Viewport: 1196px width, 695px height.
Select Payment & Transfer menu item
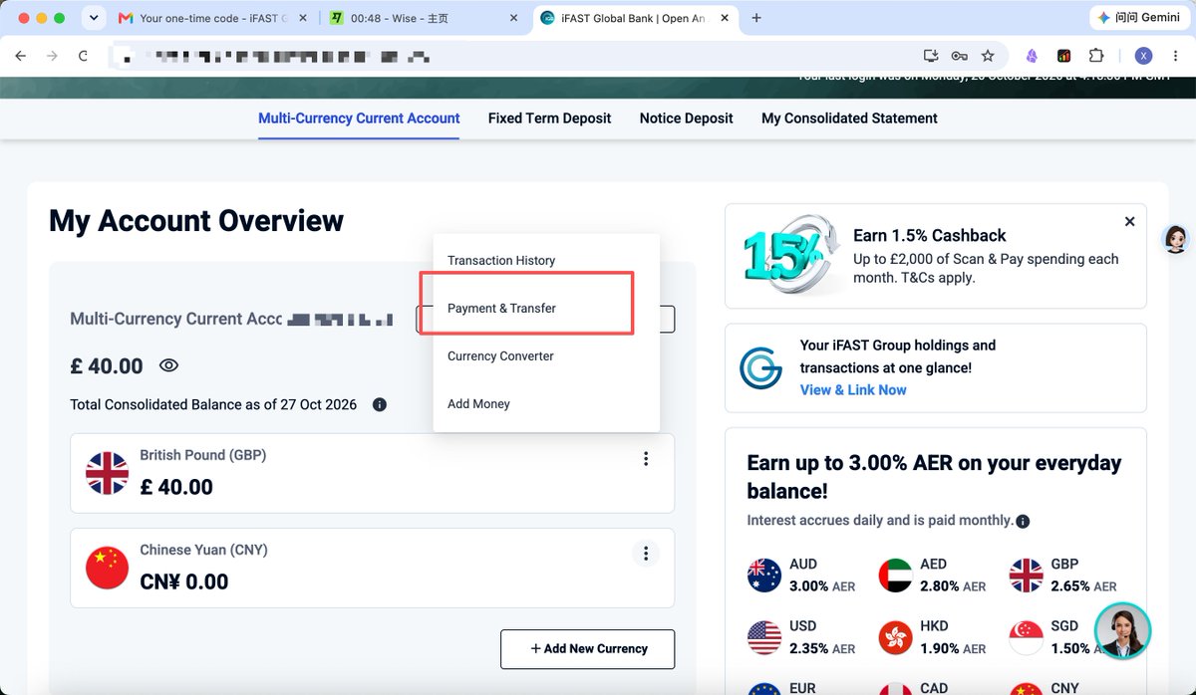point(501,309)
